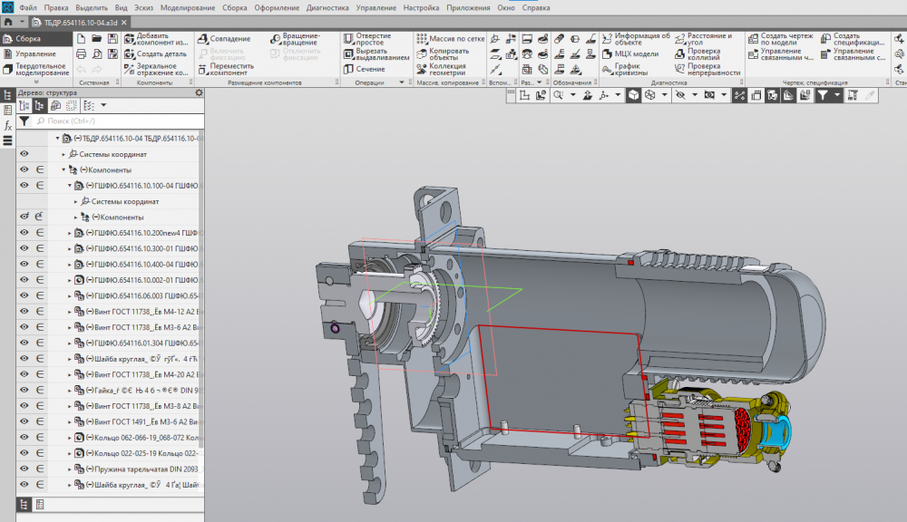
Task: Open the 'Моделирование' menu
Action: tap(187, 7)
